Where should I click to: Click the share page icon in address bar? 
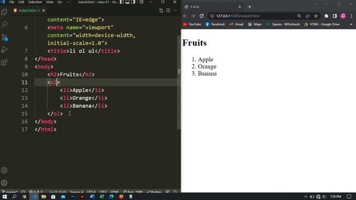pos(308,16)
